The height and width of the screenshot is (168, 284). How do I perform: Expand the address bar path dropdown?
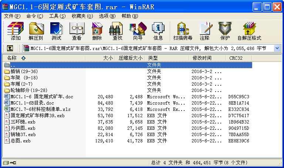tap(277, 48)
